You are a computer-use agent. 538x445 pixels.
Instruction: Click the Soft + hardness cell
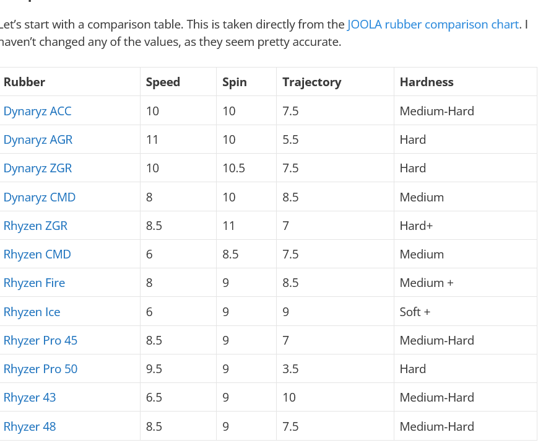[x=415, y=312]
